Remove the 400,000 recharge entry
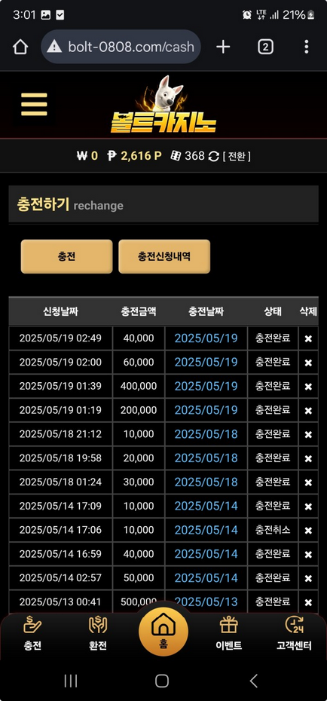 click(x=308, y=387)
